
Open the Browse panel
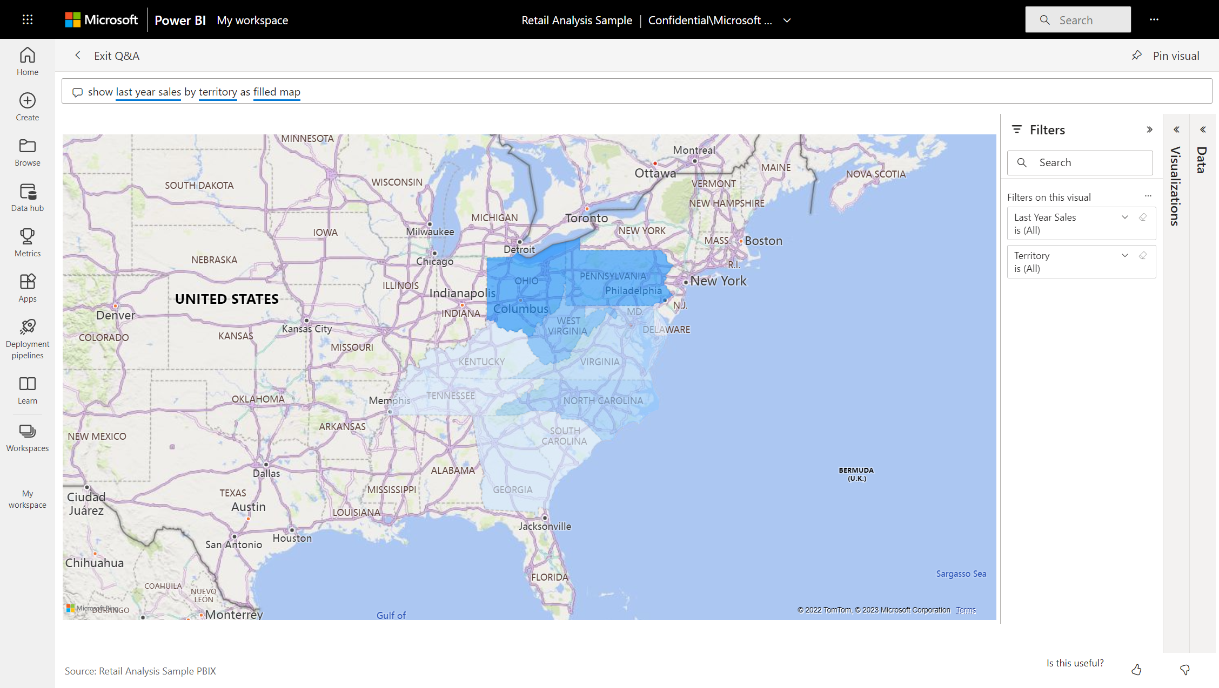28,152
